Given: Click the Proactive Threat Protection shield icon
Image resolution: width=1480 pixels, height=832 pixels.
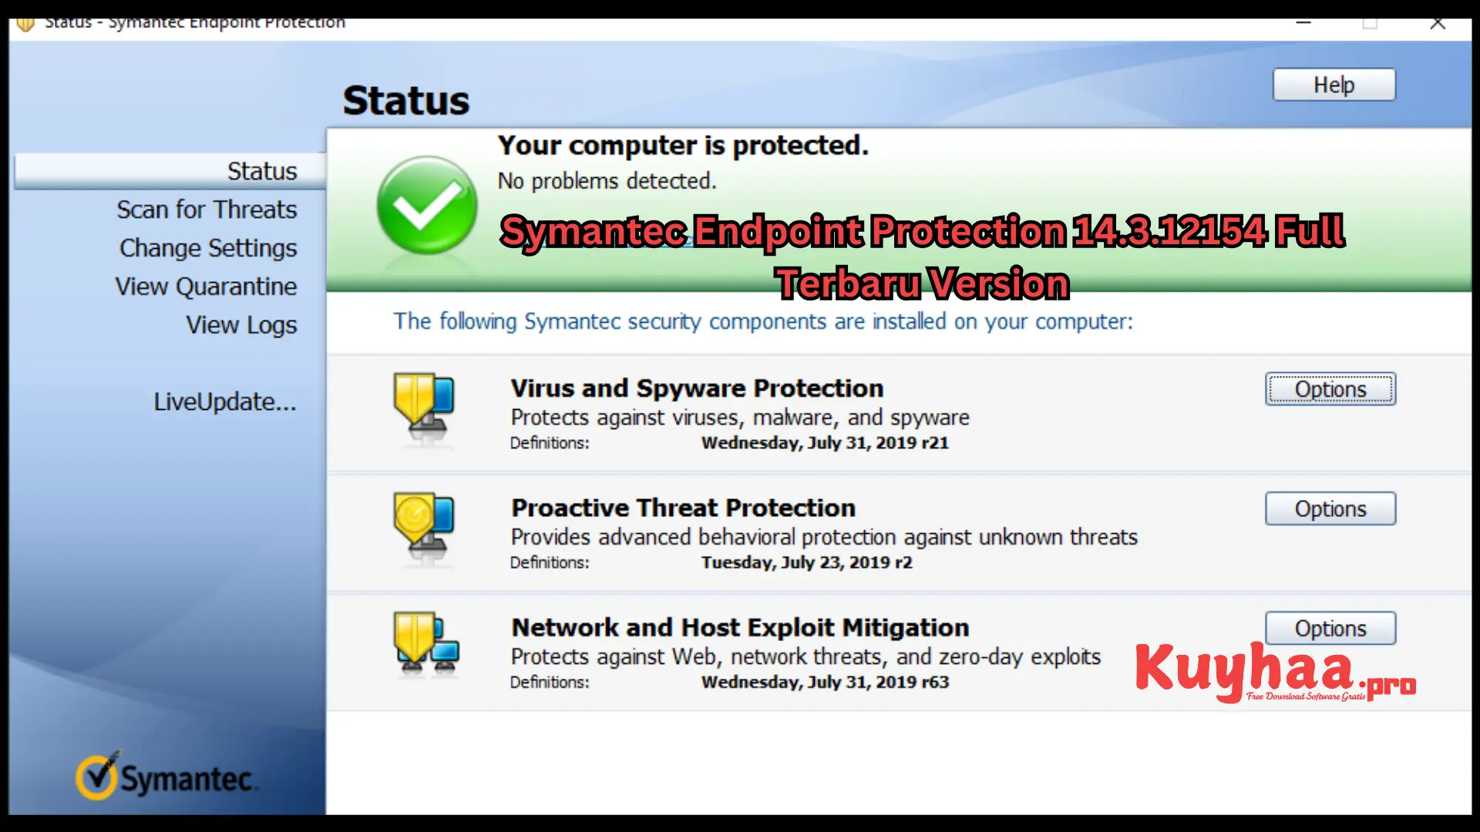Looking at the screenshot, I should 422,523.
